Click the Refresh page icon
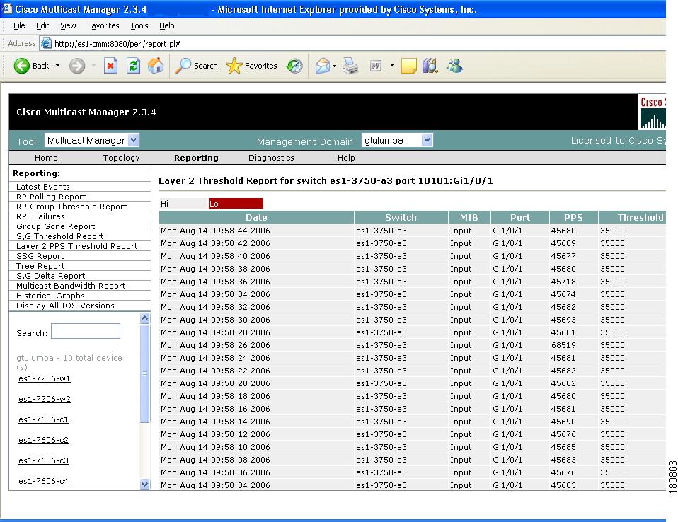 point(133,66)
